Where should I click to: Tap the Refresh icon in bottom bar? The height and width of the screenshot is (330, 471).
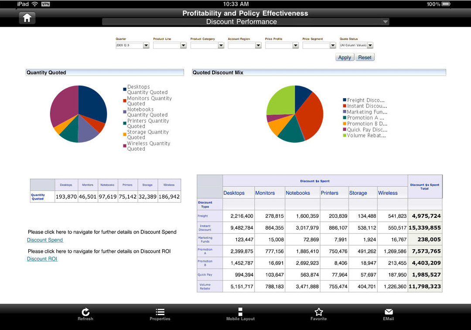click(x=85, y=312)
